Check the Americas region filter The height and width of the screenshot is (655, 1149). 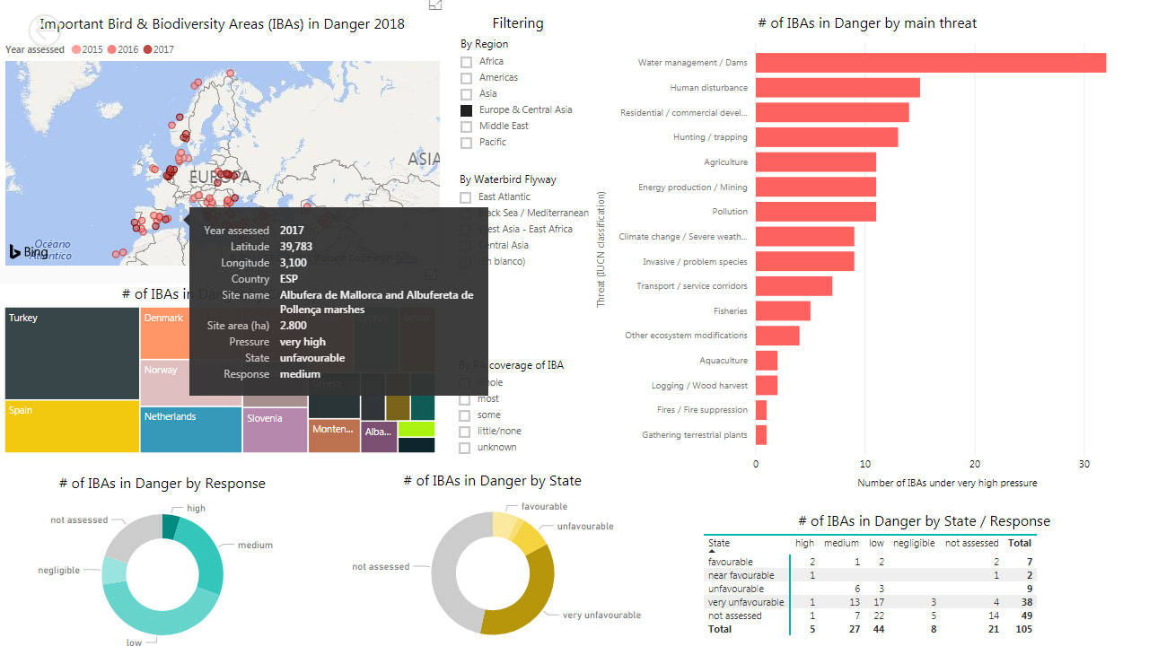coord(466,78)
